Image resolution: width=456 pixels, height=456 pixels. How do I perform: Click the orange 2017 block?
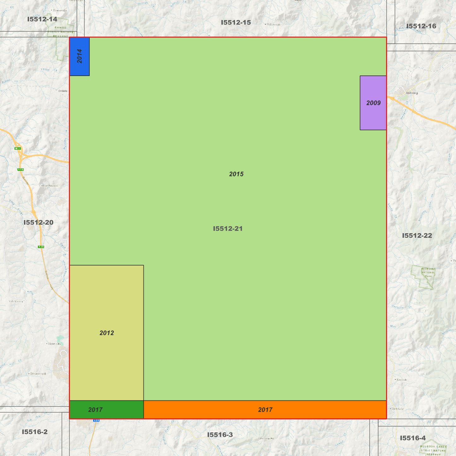[265, 410]
